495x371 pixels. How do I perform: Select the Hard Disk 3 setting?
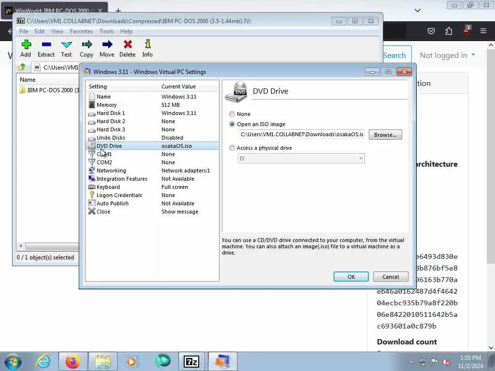pos(152,129)
